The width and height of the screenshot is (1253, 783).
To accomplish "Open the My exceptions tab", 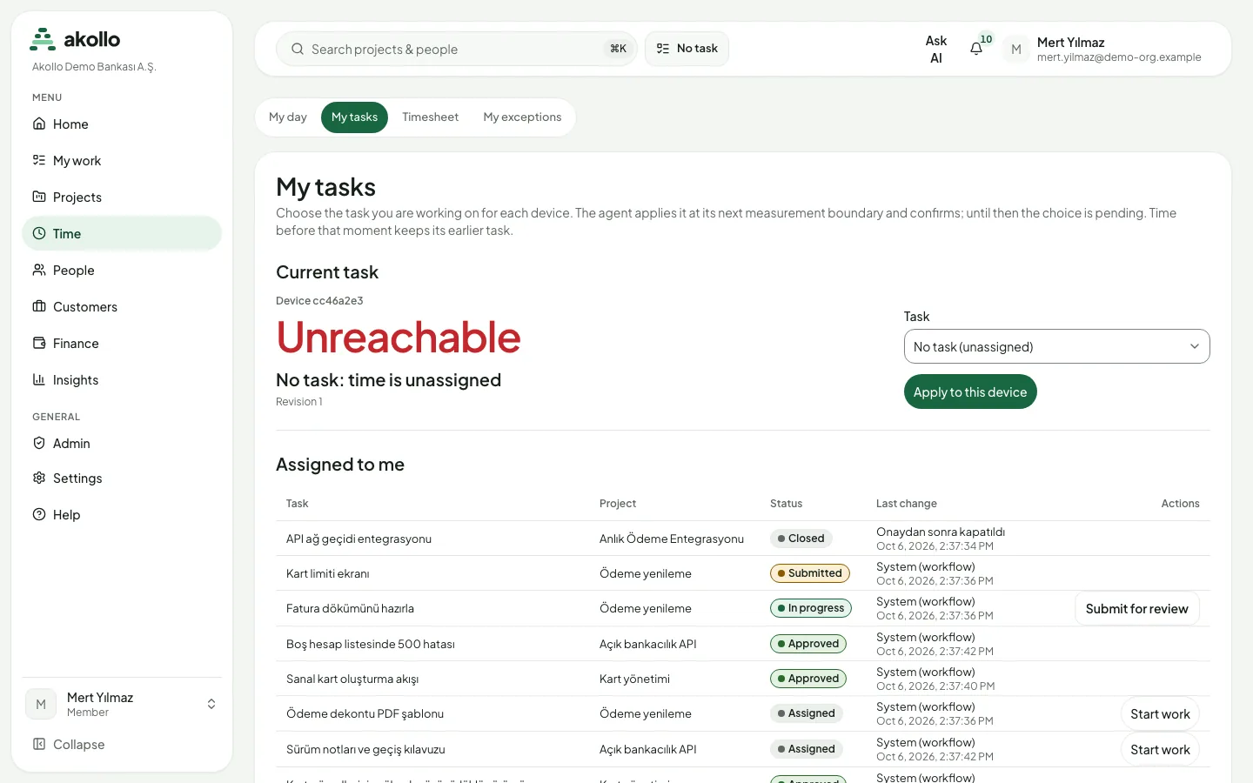I will (x=522, y=117).
